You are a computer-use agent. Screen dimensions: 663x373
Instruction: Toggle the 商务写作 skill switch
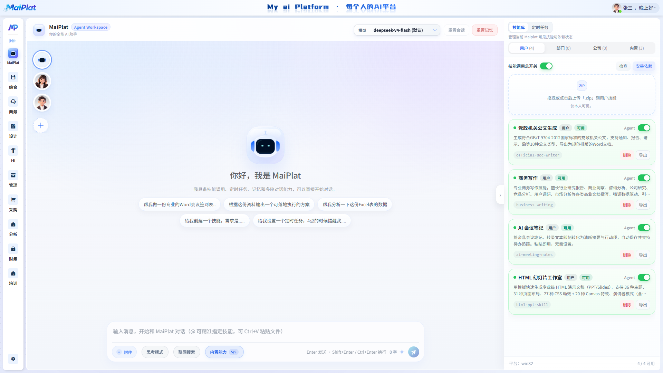[x=644, y=178]
